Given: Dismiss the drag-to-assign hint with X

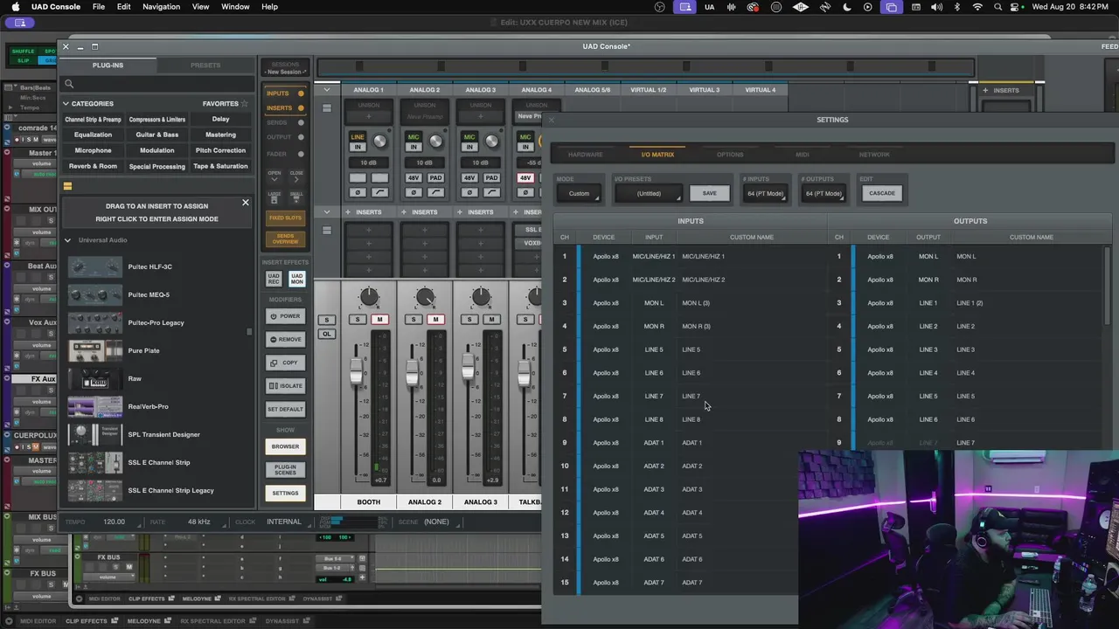Looking at the screenshot, I should (246, 203).
